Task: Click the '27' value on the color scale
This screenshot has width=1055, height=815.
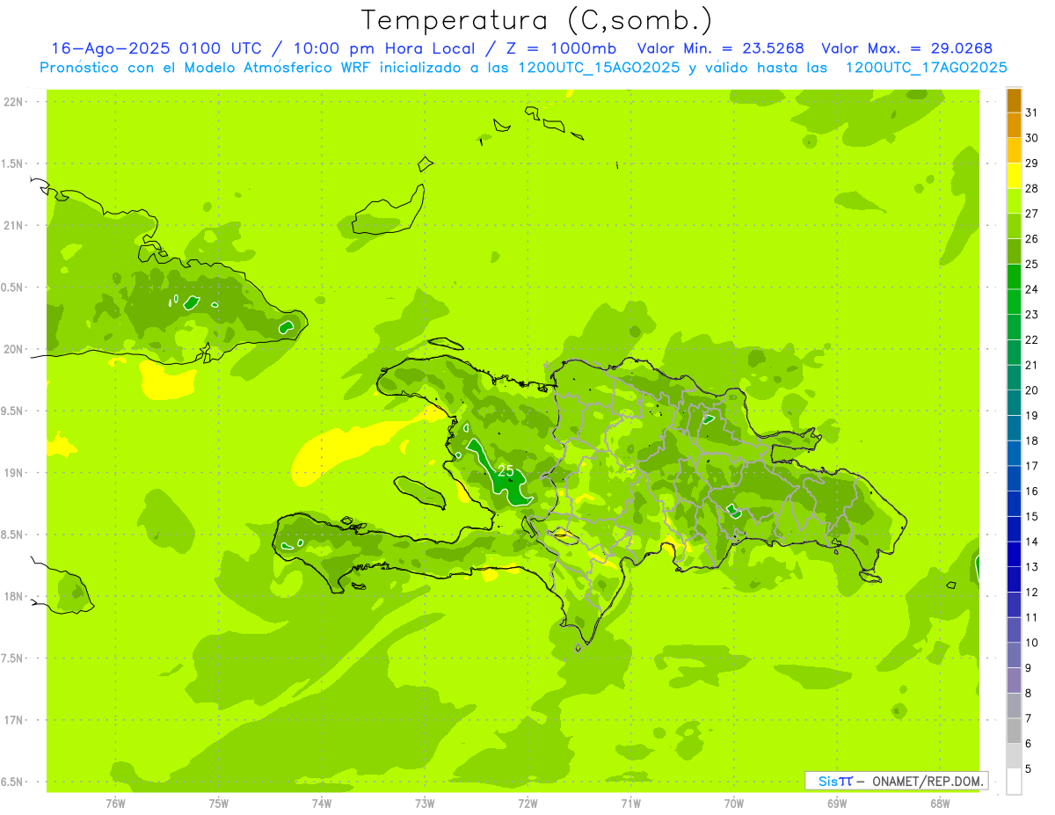Action: point(1032,214)
